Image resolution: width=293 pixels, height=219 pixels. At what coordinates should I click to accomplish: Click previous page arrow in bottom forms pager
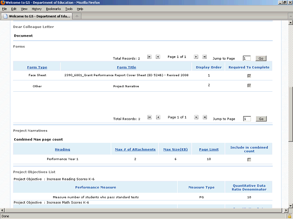158,118
